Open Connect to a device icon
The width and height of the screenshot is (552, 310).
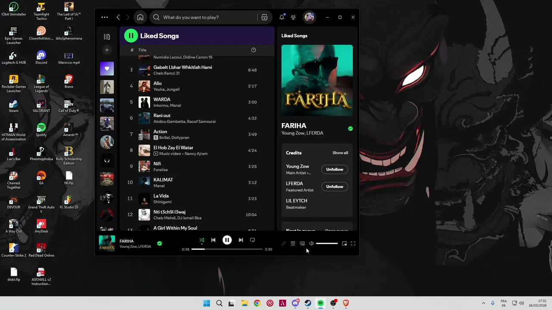302,244
